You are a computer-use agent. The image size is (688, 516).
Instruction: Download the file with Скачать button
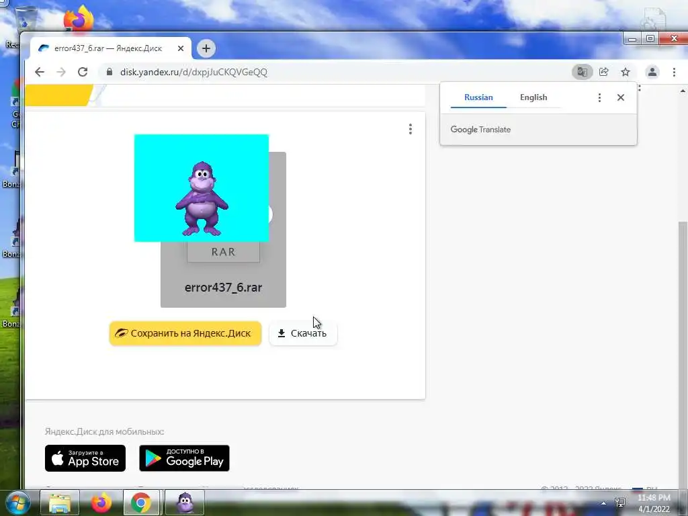click(303, 333)
